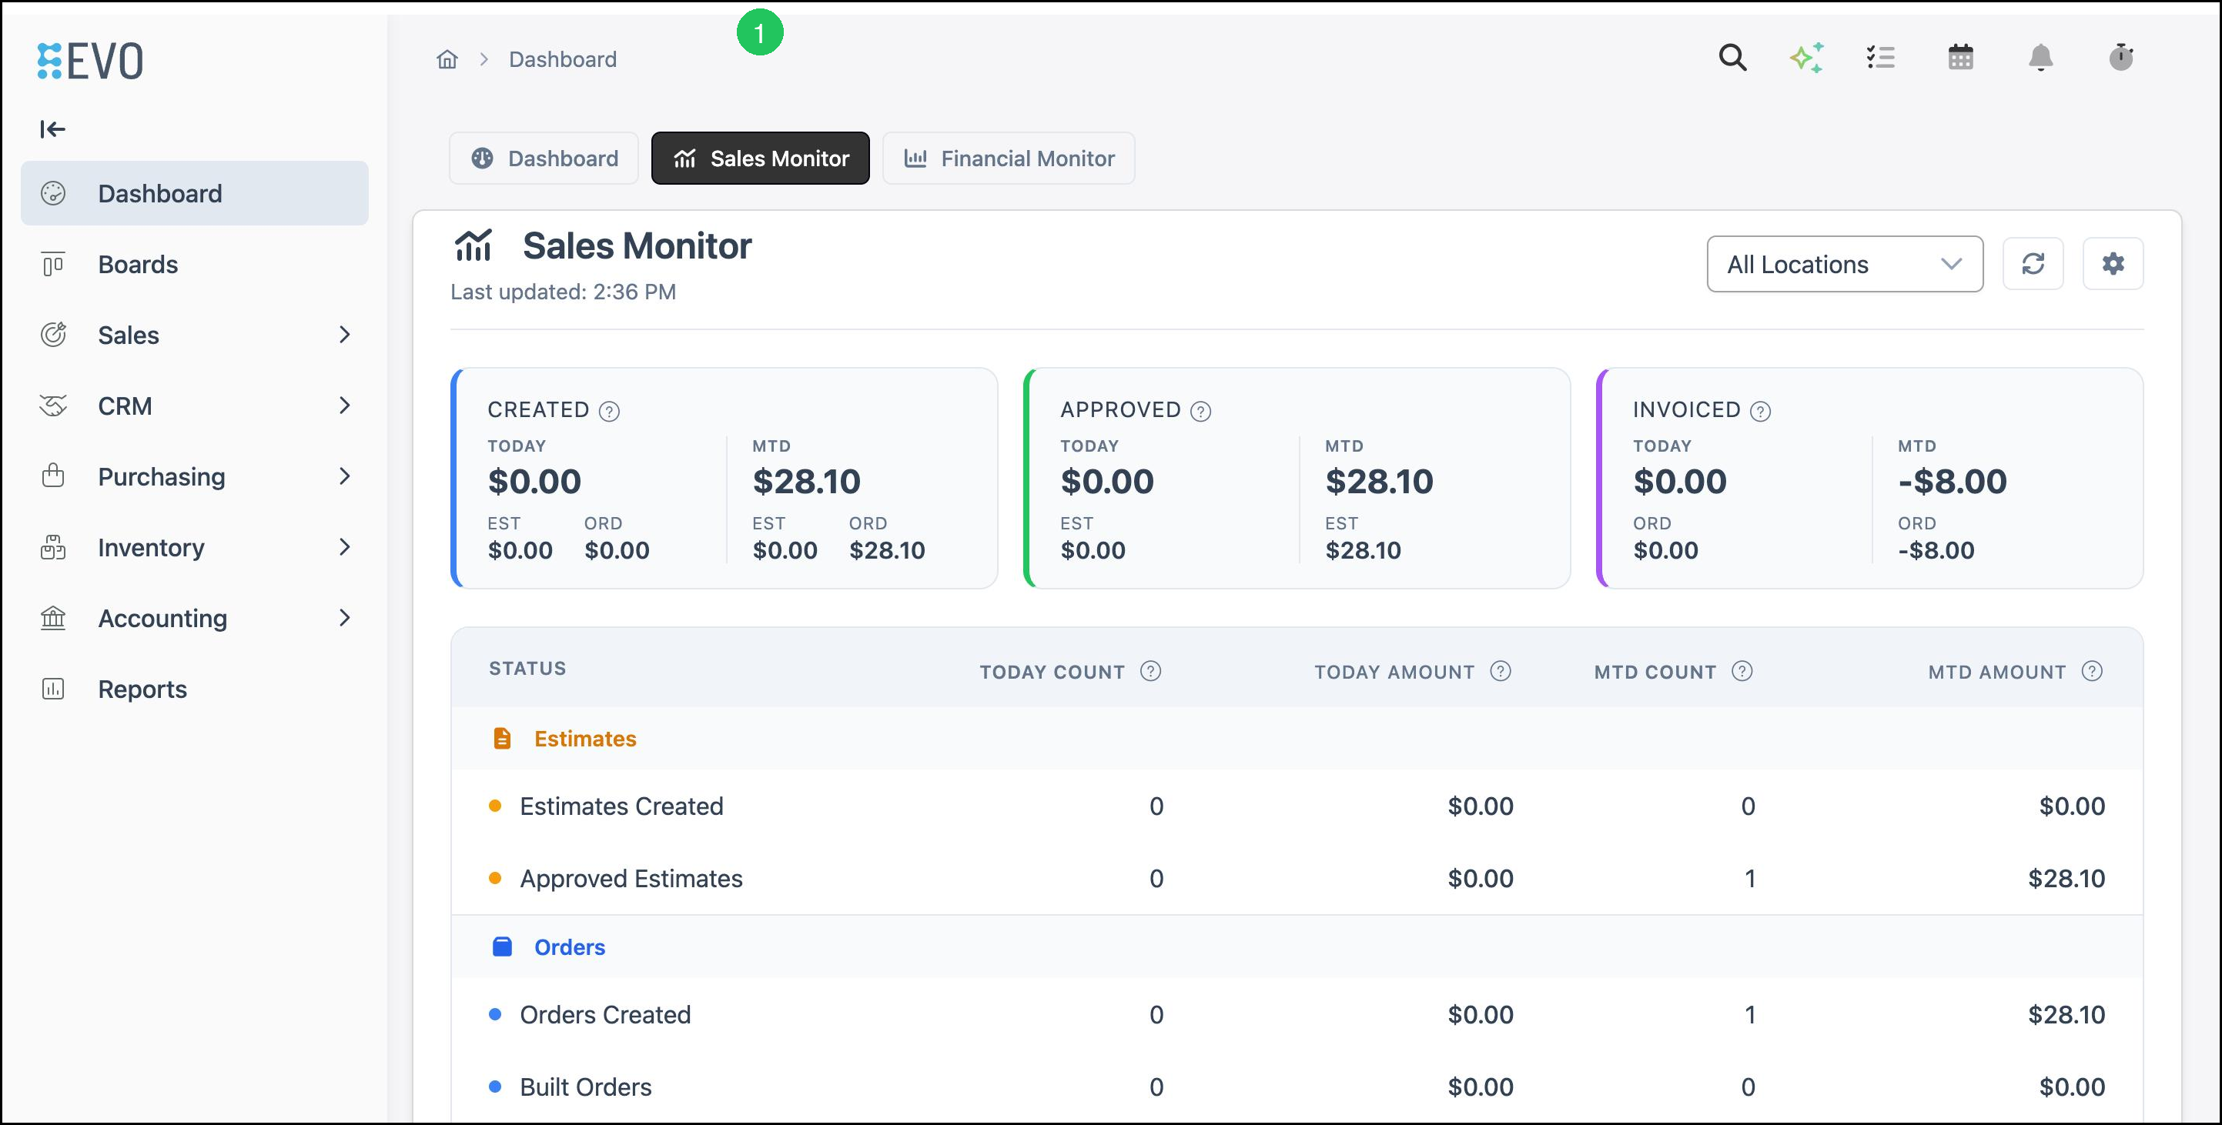Expand the Sales sidebar menu
2222x1125 pixels.
(x=195, y=335)
